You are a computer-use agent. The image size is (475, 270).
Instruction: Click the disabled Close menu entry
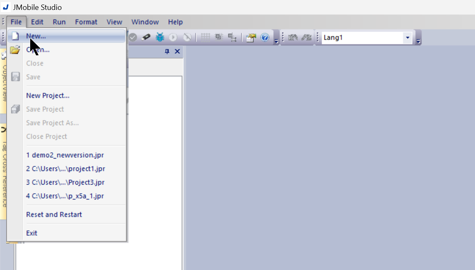coord(67,63)
